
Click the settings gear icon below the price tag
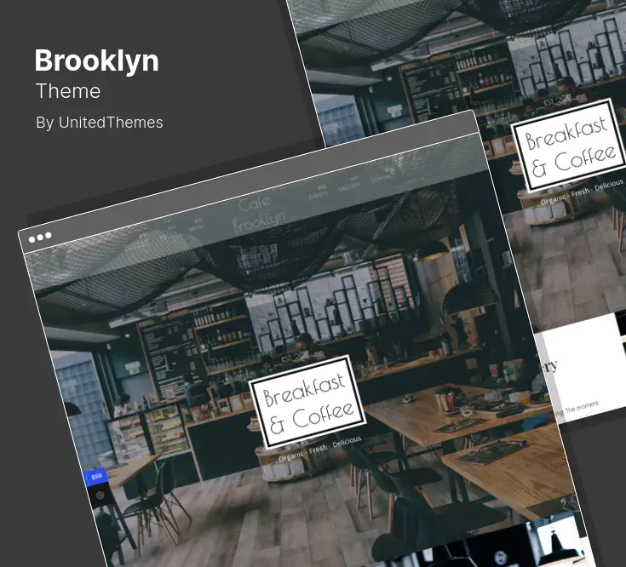pos(100,495)
